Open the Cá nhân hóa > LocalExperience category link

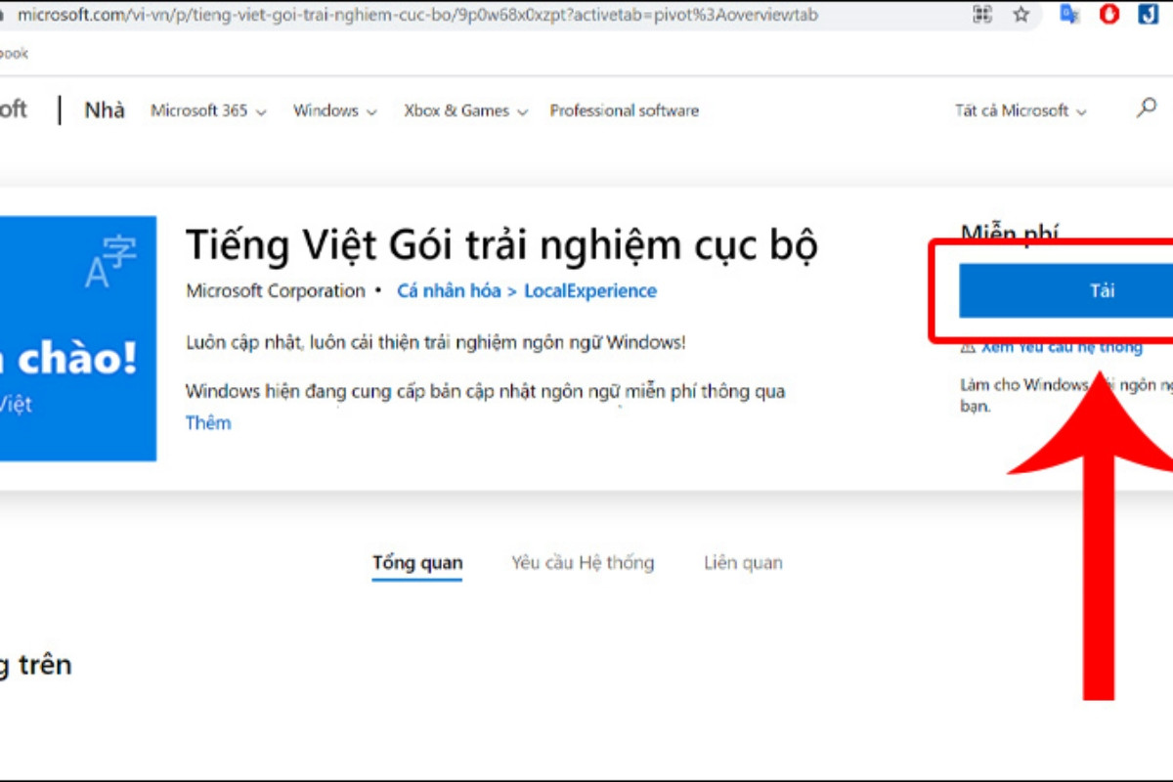click(527, 291)
